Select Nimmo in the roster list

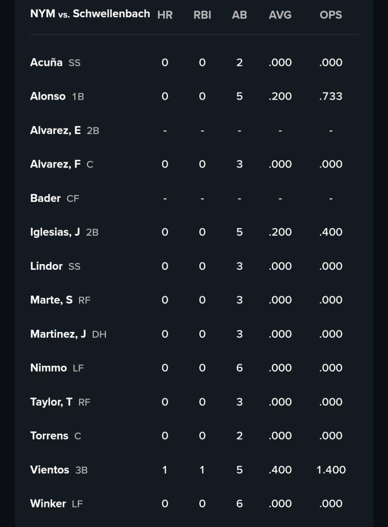48,368
